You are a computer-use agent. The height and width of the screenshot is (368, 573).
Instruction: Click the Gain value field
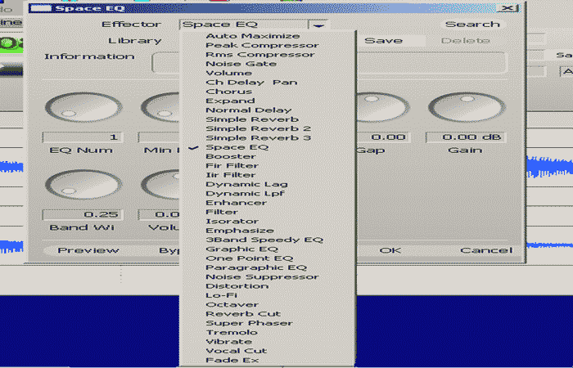(x=465, y=137)
